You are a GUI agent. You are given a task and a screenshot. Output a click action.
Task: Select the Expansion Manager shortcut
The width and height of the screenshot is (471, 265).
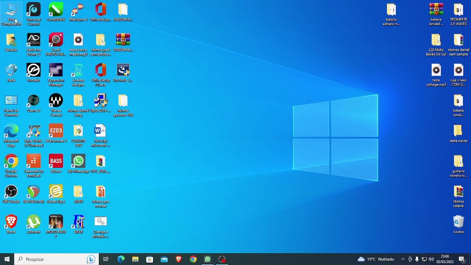(x=56, y=75)
